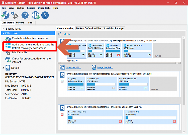Click the circular Refresh arrow icon
The height and width of the screenshot is (135, 188).
tap(60, 34)
